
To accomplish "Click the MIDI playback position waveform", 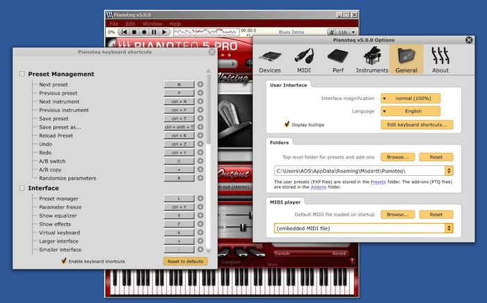I will coord(206,32).
